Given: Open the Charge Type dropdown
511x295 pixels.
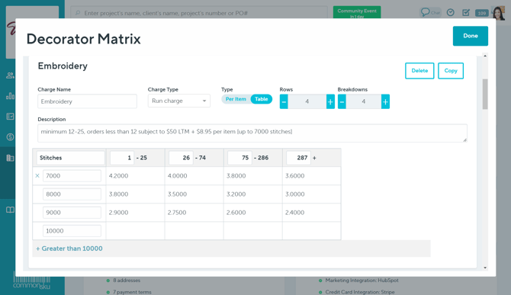Looking at the screenshot, I should click(179, 101).
